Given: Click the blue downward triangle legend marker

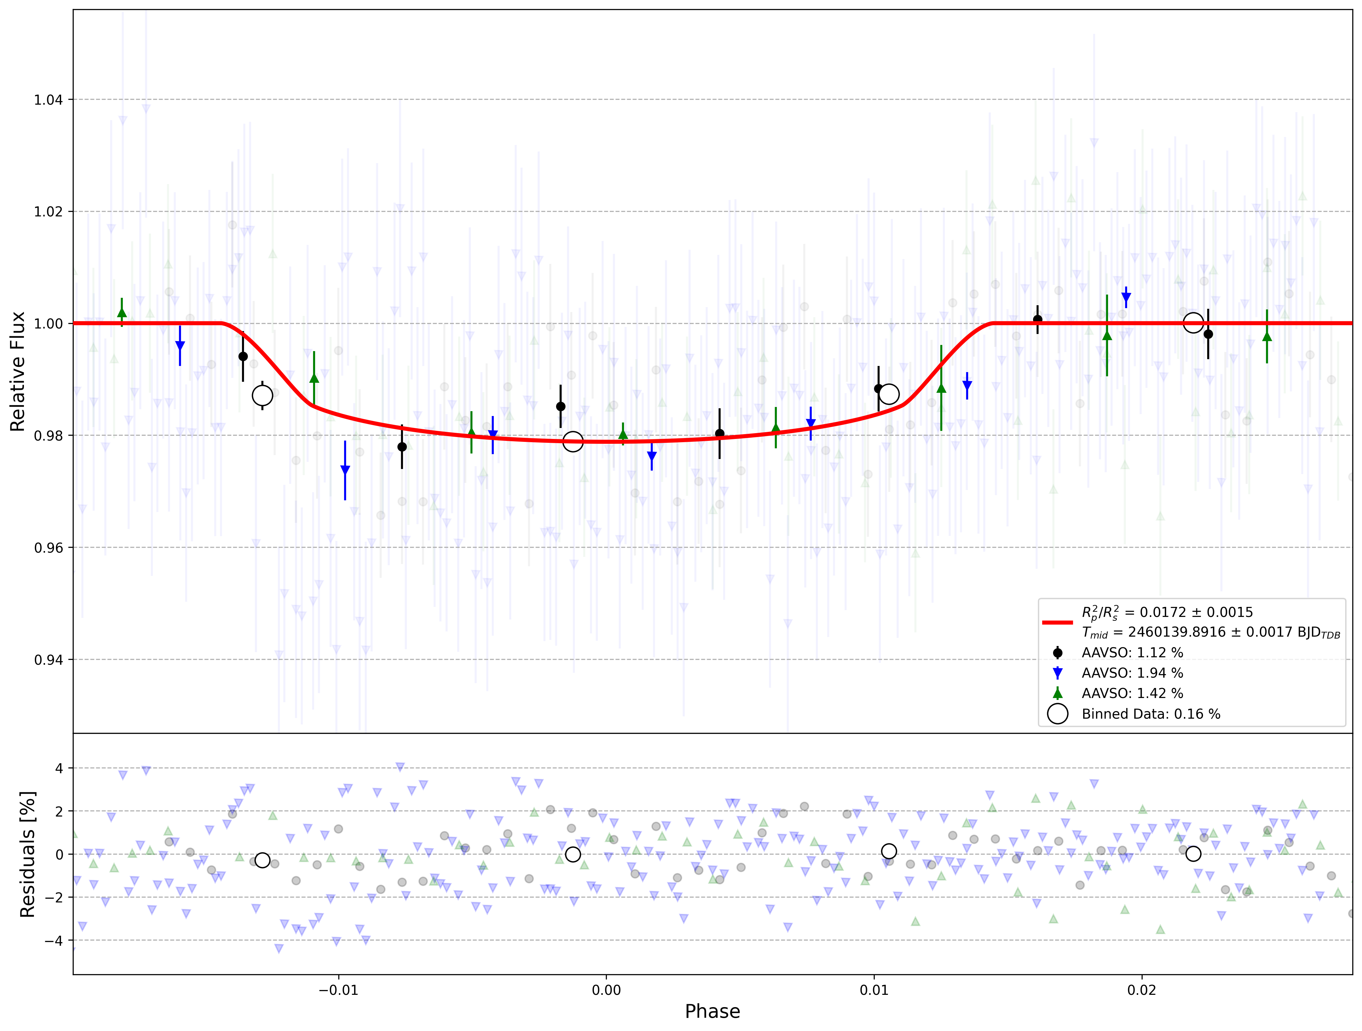Looking at the screenshot, I should click(1058, 673).
